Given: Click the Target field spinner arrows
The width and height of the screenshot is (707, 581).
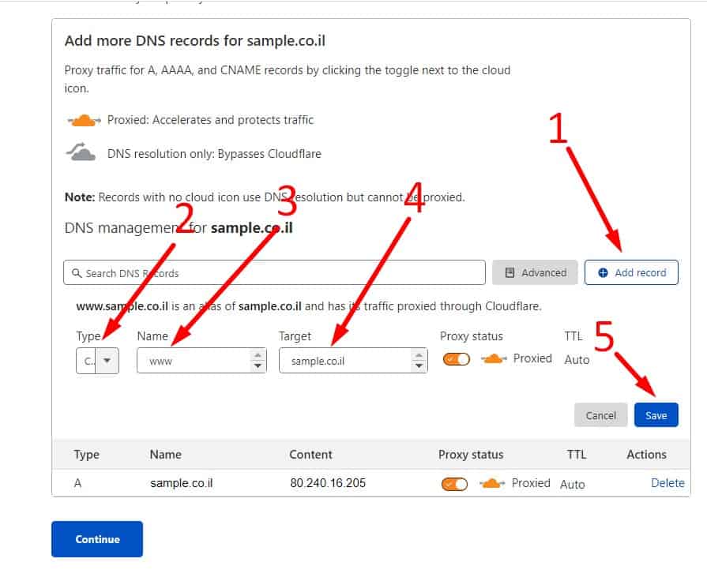Looking at the screenshot, I should point(419,361).
